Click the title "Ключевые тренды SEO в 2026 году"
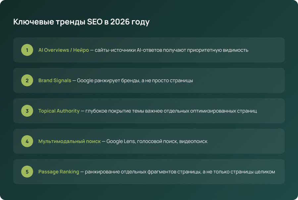This screenshot has width=298, height=200. pos(81,22)
